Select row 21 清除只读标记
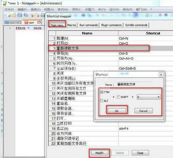 pos(110,139)
